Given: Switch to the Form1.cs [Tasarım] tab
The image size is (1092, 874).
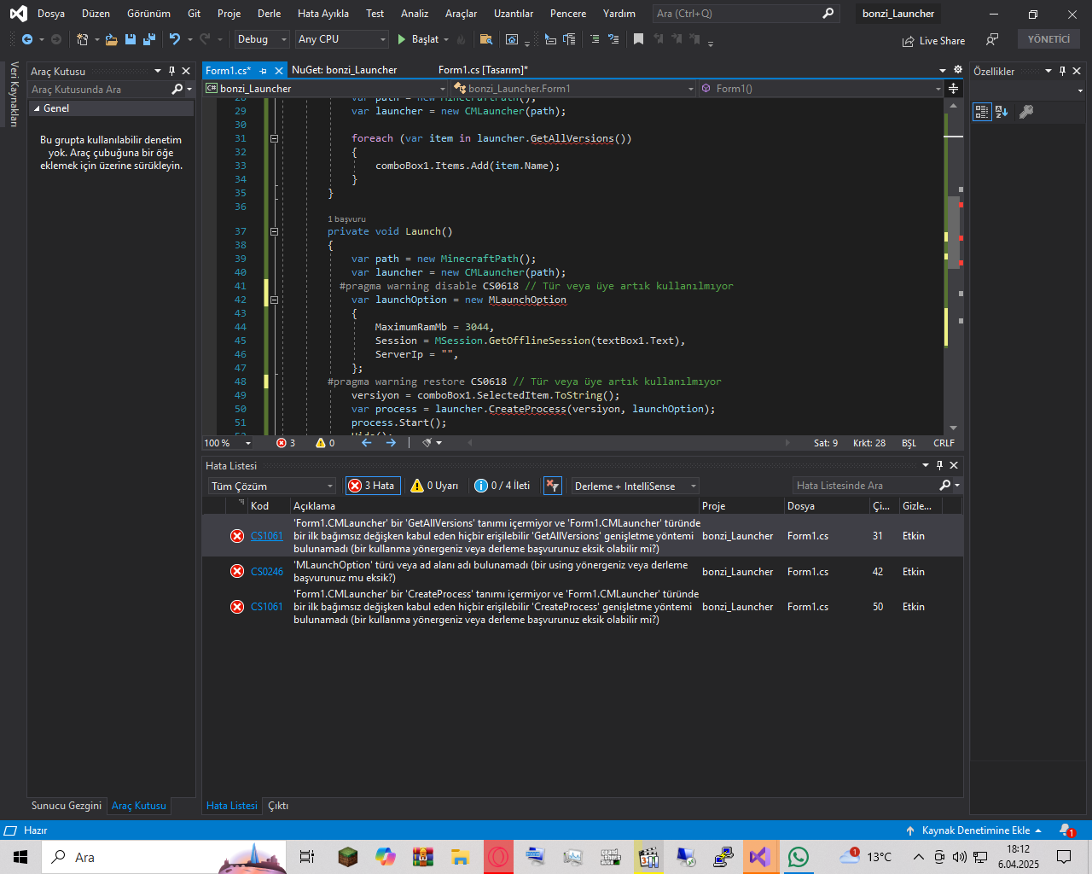Looking at the screenshot, I should click(483, 70).
